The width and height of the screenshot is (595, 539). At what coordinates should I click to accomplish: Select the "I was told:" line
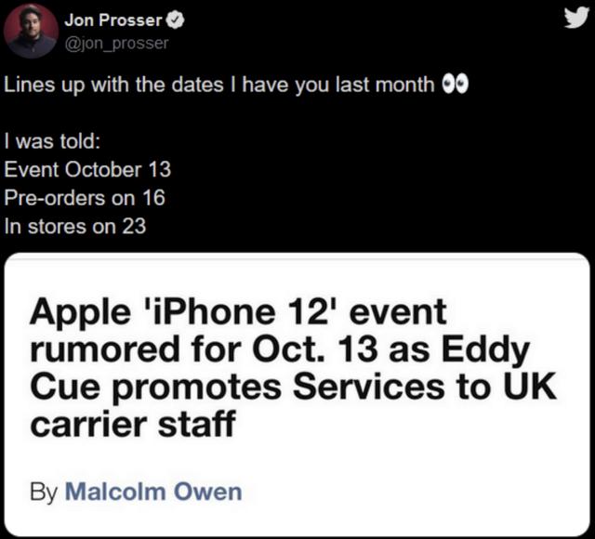(x=52, y=141)
